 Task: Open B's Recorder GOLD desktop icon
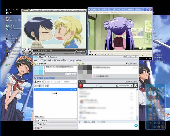[14, 29]
